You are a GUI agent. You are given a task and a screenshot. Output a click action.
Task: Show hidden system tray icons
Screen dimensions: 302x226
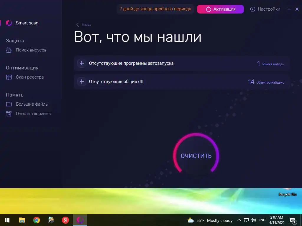pos(239,220)
